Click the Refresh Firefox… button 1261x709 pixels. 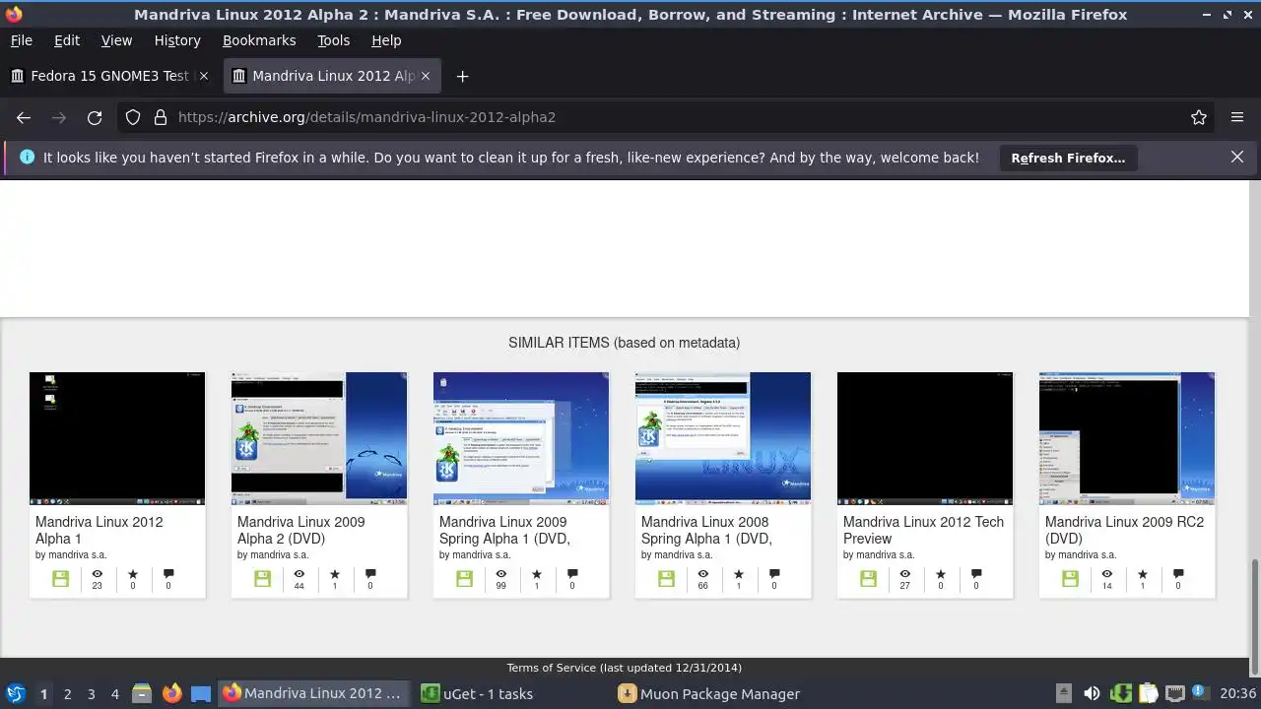pos(1068,158)
